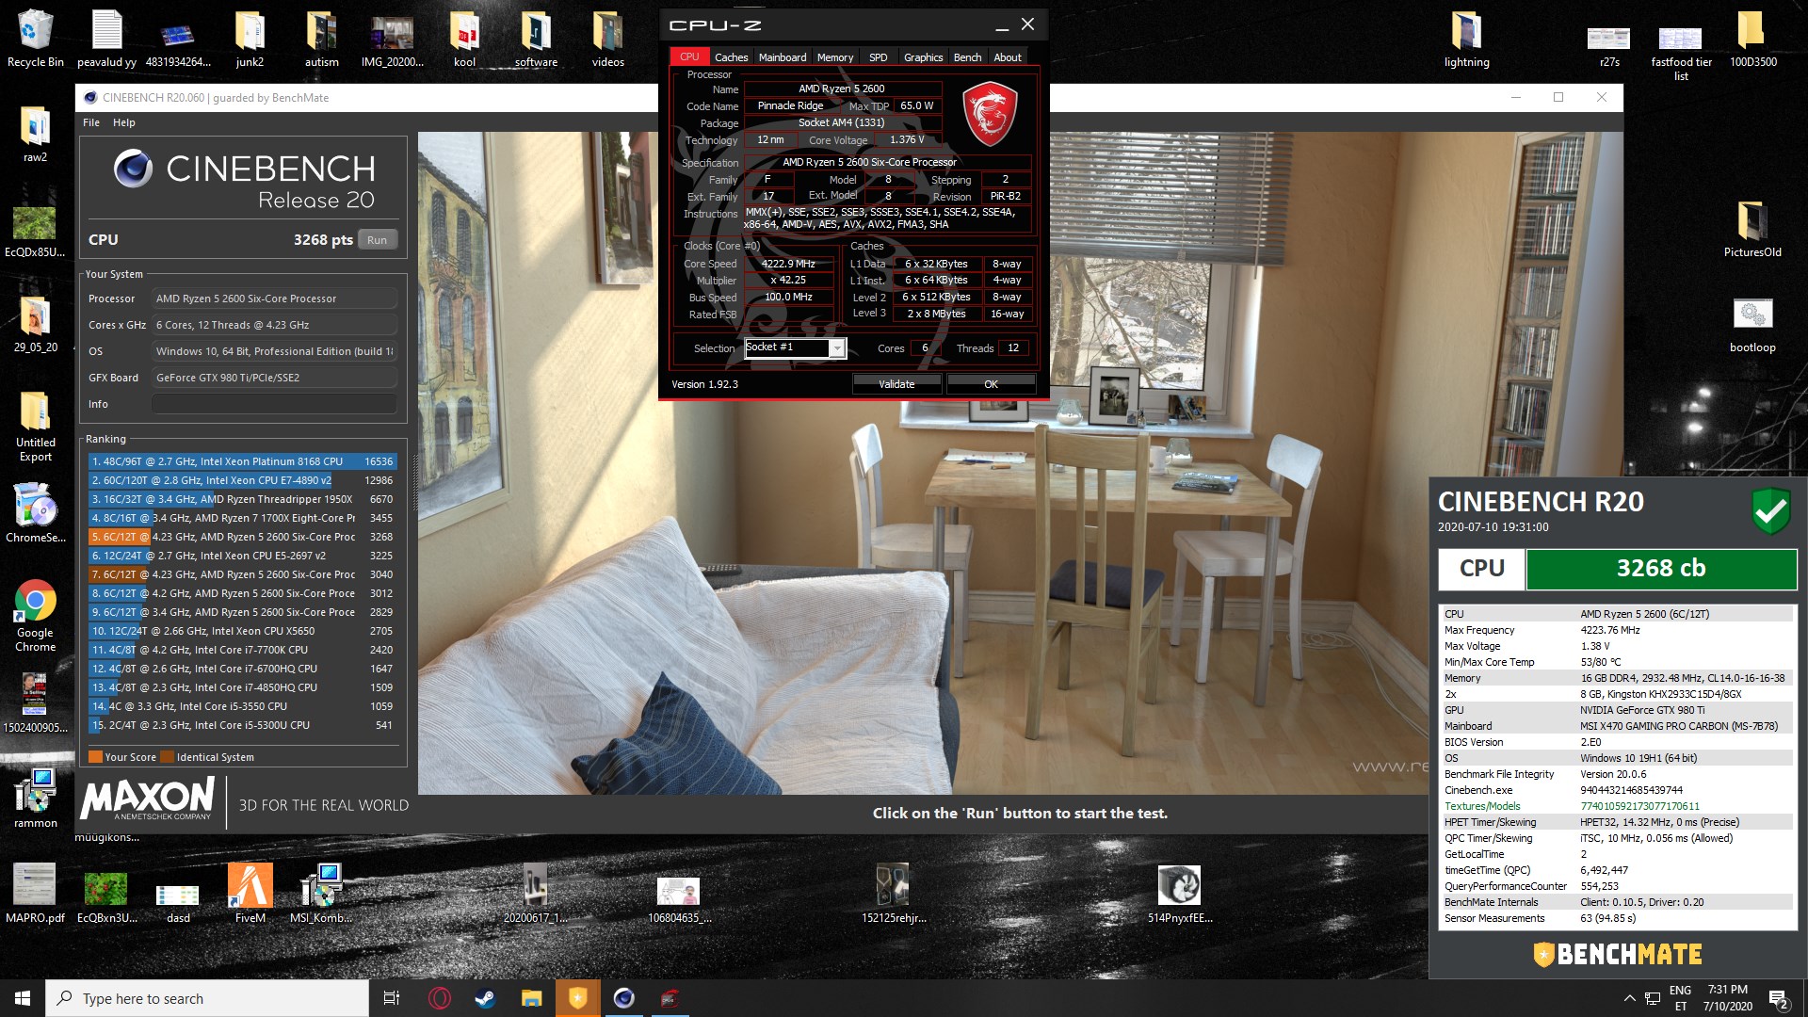The width and height of the screenshot is (1808, 1017).
Task: Open the bootloop desktop icon
Action: [x=1752, y=323]
